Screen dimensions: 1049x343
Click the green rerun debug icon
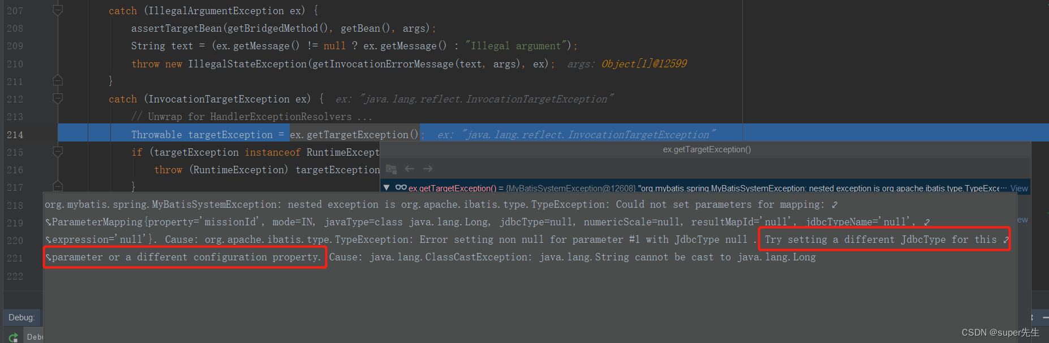click(x=14, y=337)
